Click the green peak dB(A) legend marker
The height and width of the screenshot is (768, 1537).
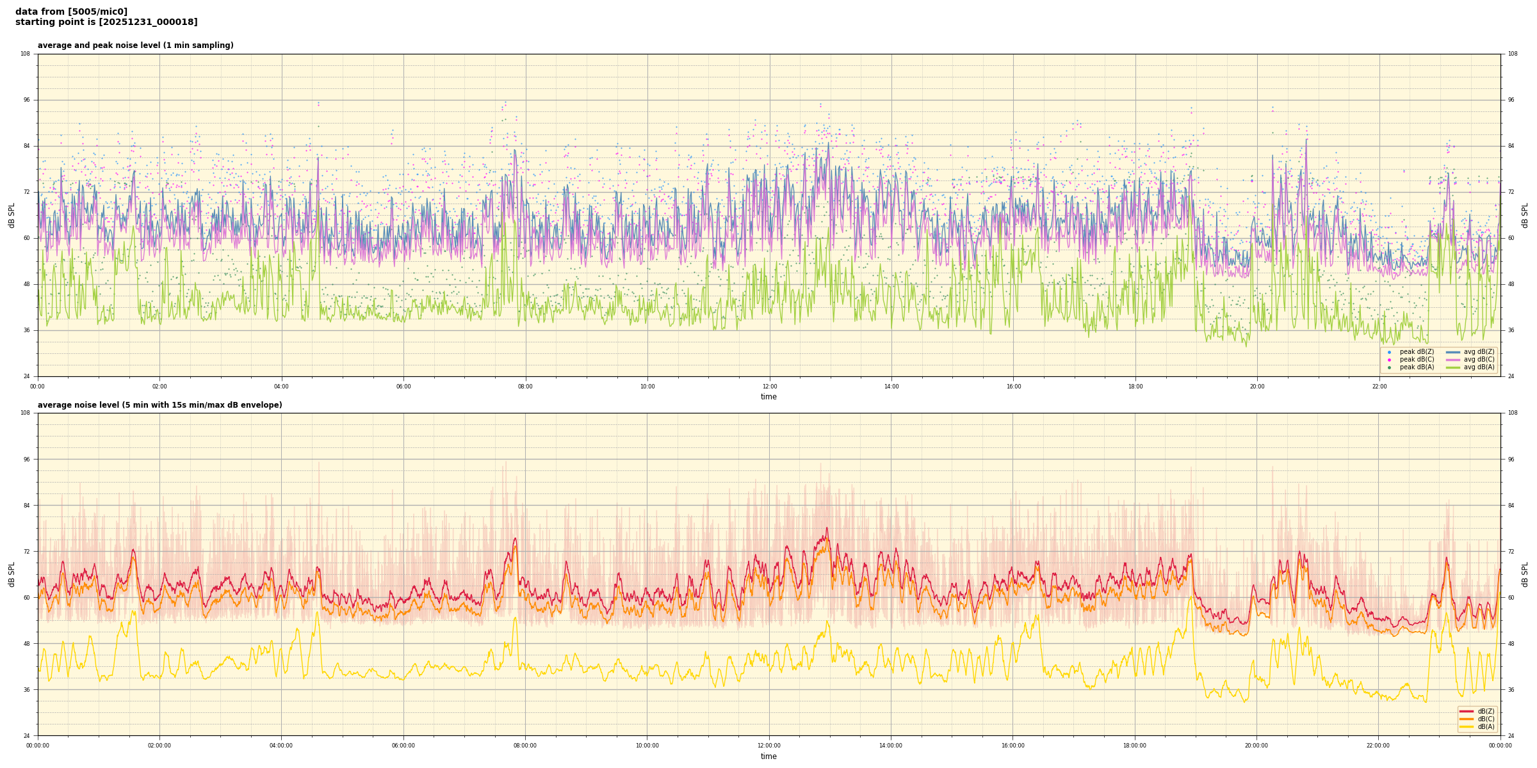tap(1389, 367)
